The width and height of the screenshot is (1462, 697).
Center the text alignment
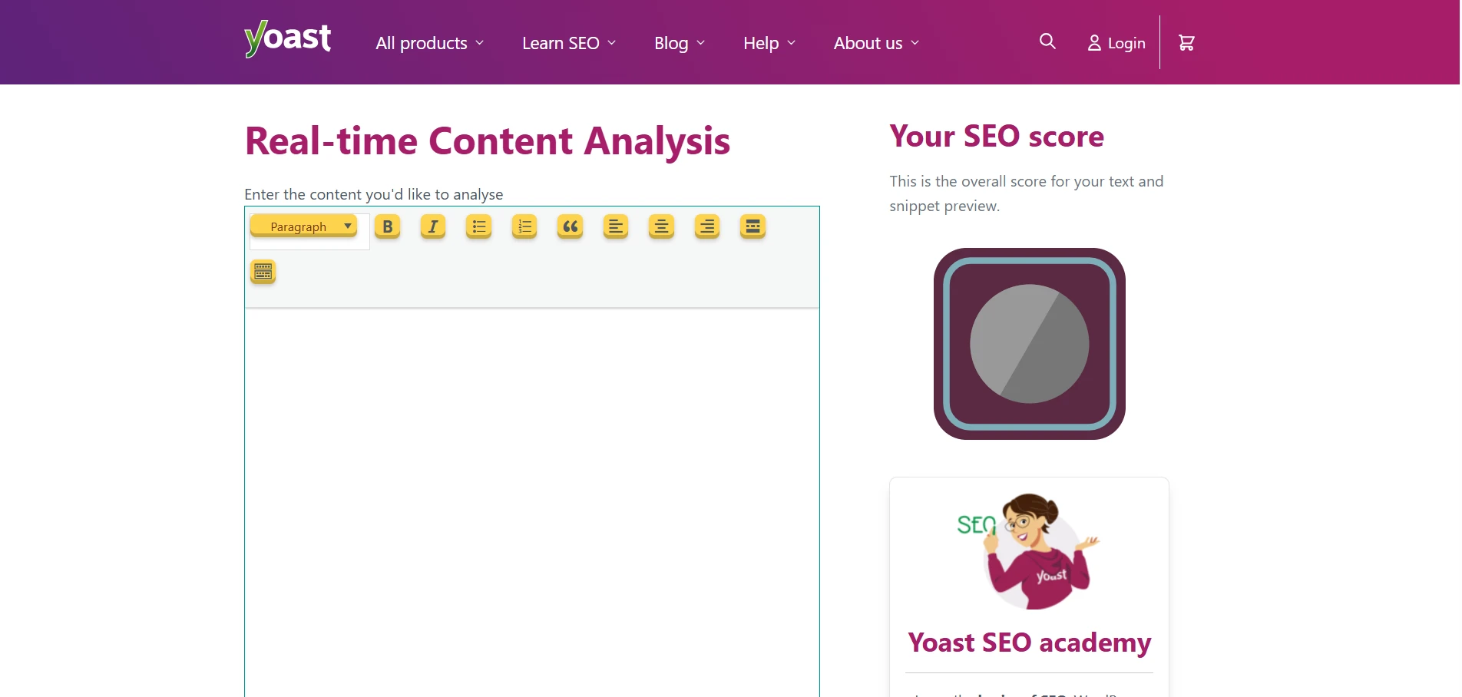click(661, 226)
